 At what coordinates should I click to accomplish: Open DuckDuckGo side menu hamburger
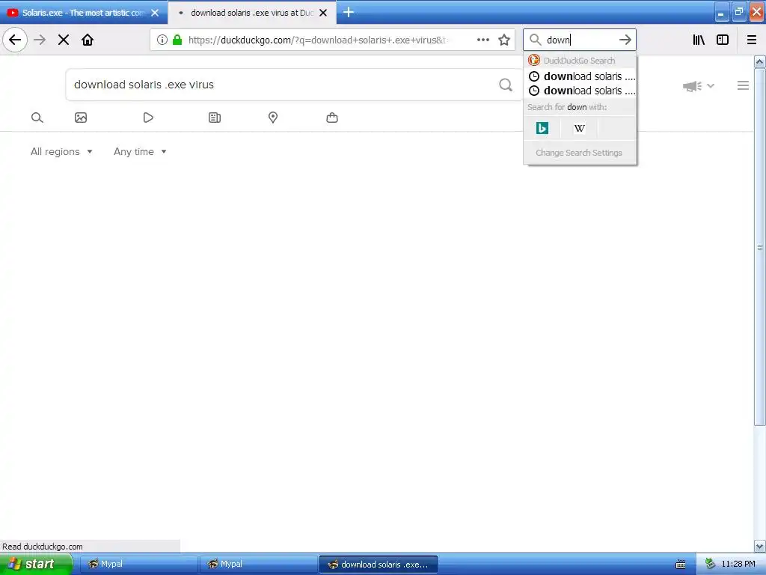point(743,85)
